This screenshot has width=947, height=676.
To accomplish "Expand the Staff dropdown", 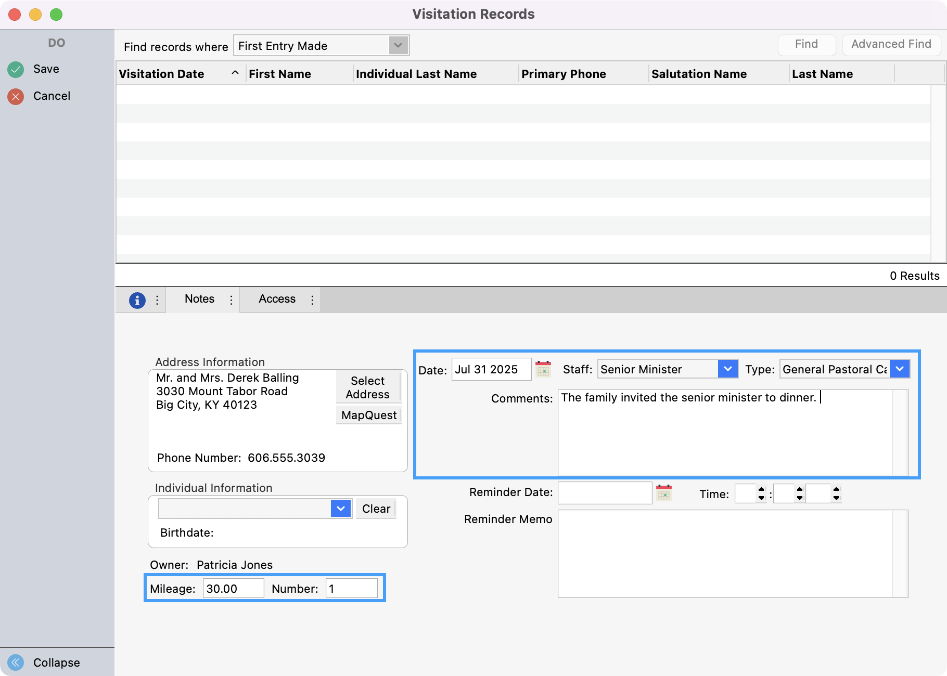I will (x=727, y=369).
